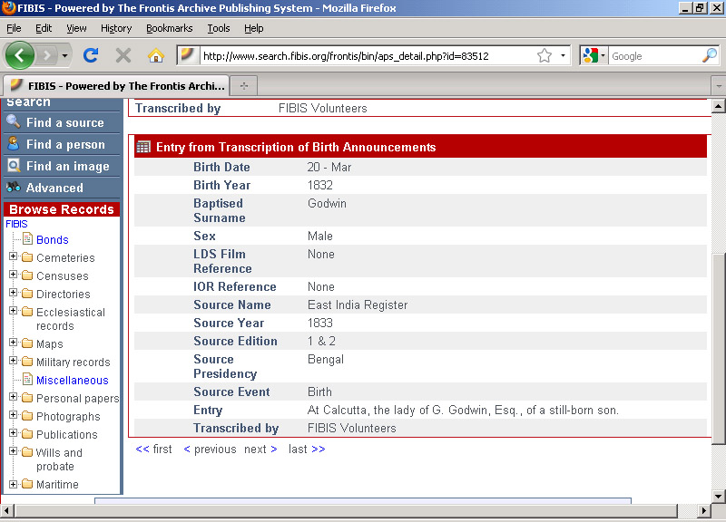This screenshot has width=726, height=522.
Task: Click the Miscellaneous document icon
Action: 28,379
